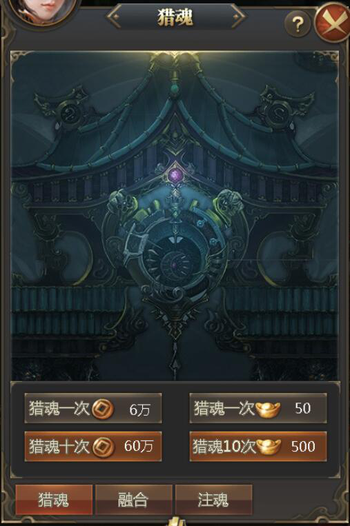Hunt soul once for 50 ingots
This screenshot has width=350, height=526.
click(258, 409)
